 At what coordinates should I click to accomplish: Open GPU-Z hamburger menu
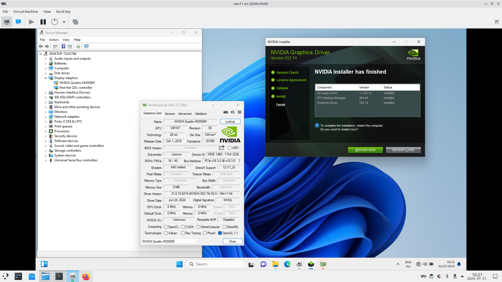click(239, 112)
